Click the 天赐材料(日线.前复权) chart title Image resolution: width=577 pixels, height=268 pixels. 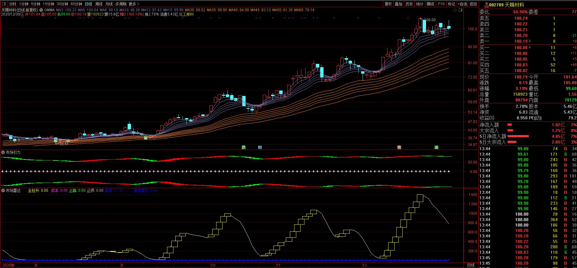click(20, 10)
